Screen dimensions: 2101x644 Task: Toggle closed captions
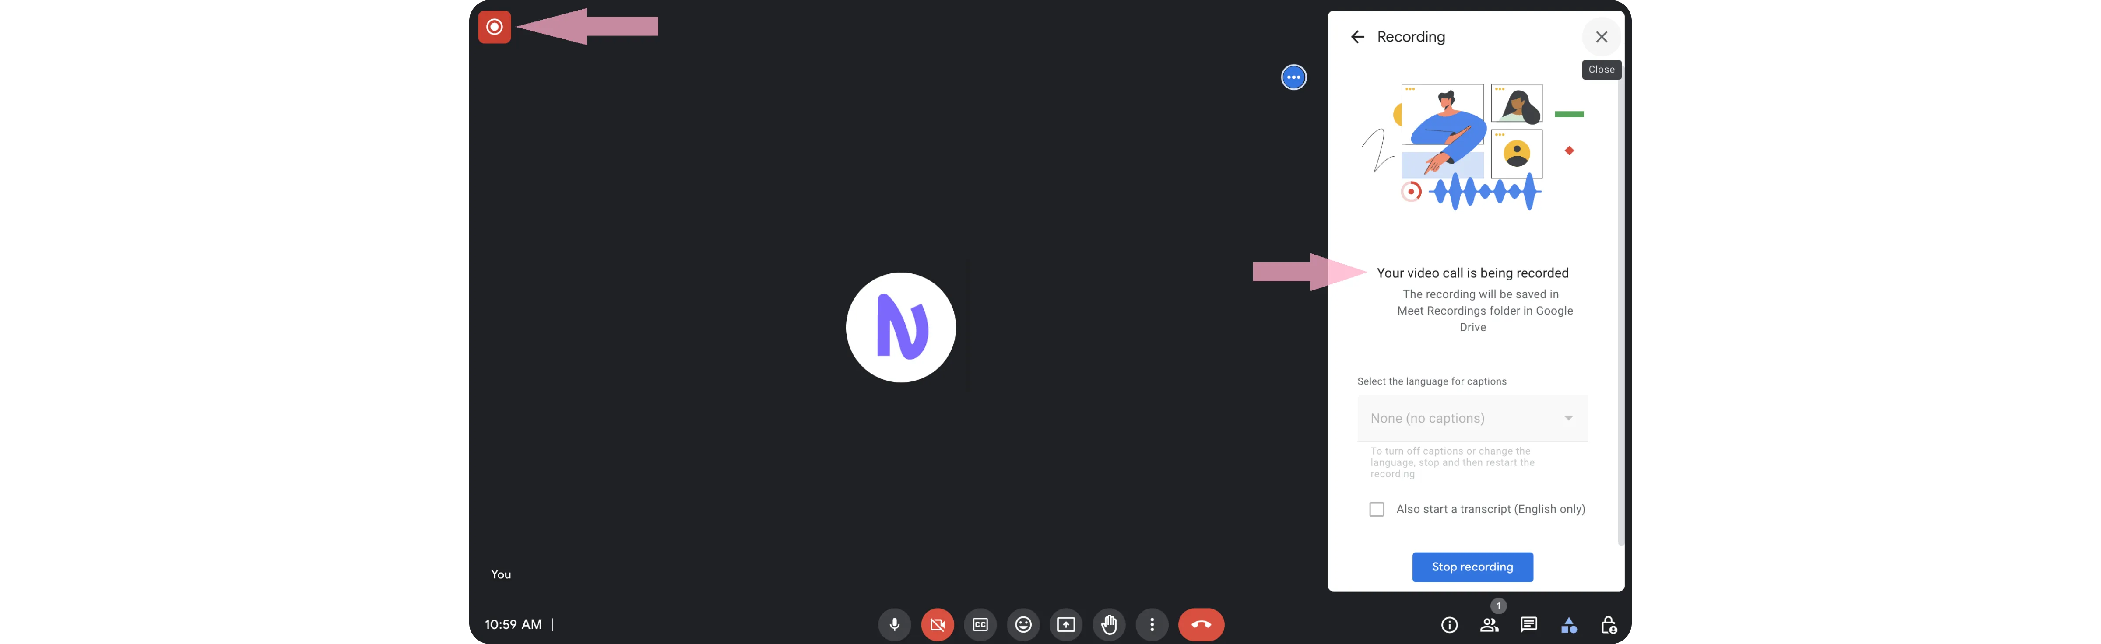pyautogui.click(x=980, y=624)
